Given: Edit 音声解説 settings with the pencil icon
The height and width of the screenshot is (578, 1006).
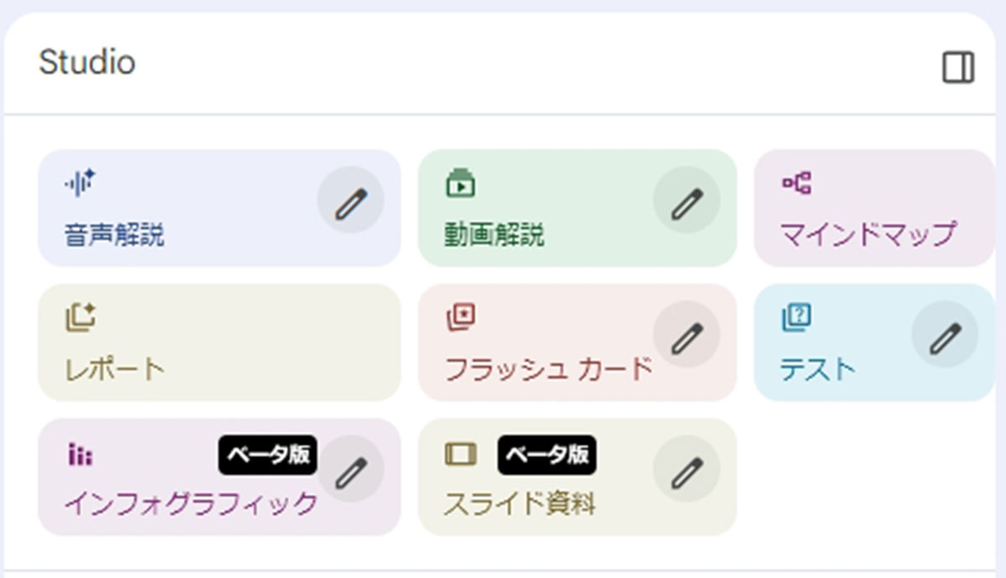Looking at the screenshot, I should tap(350, 201).
